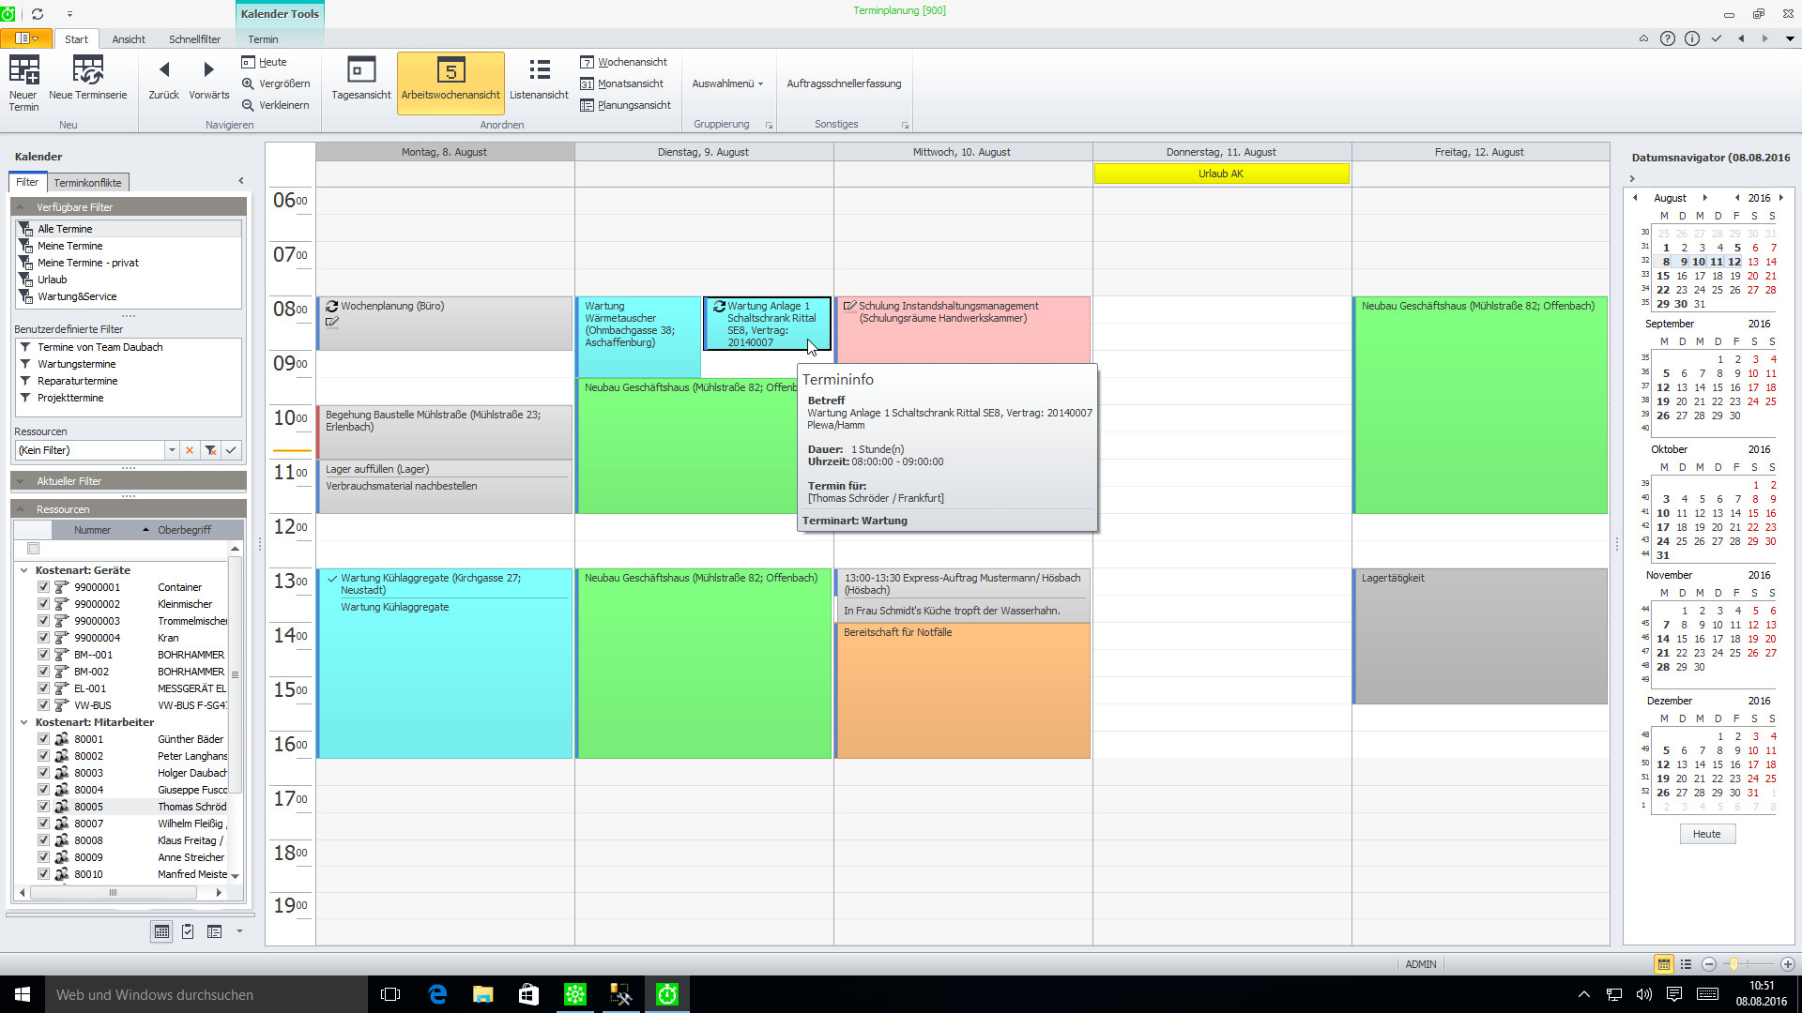
Task: Select clipboard tasks icon in bottom left pane
Action: tap(188, 931)
